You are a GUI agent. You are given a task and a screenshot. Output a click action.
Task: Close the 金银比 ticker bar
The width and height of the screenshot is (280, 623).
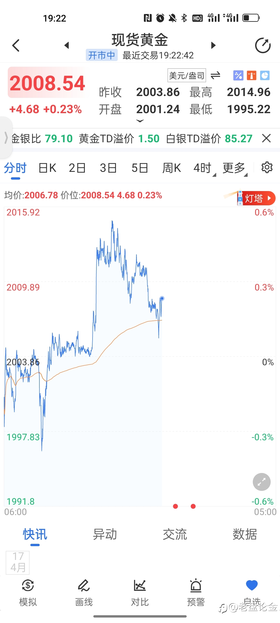266,138
